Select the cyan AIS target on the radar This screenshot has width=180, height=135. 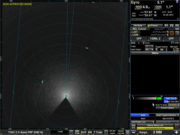coord(42,82)
